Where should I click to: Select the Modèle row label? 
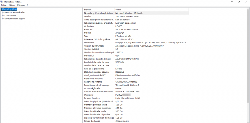tap(87, 33)
